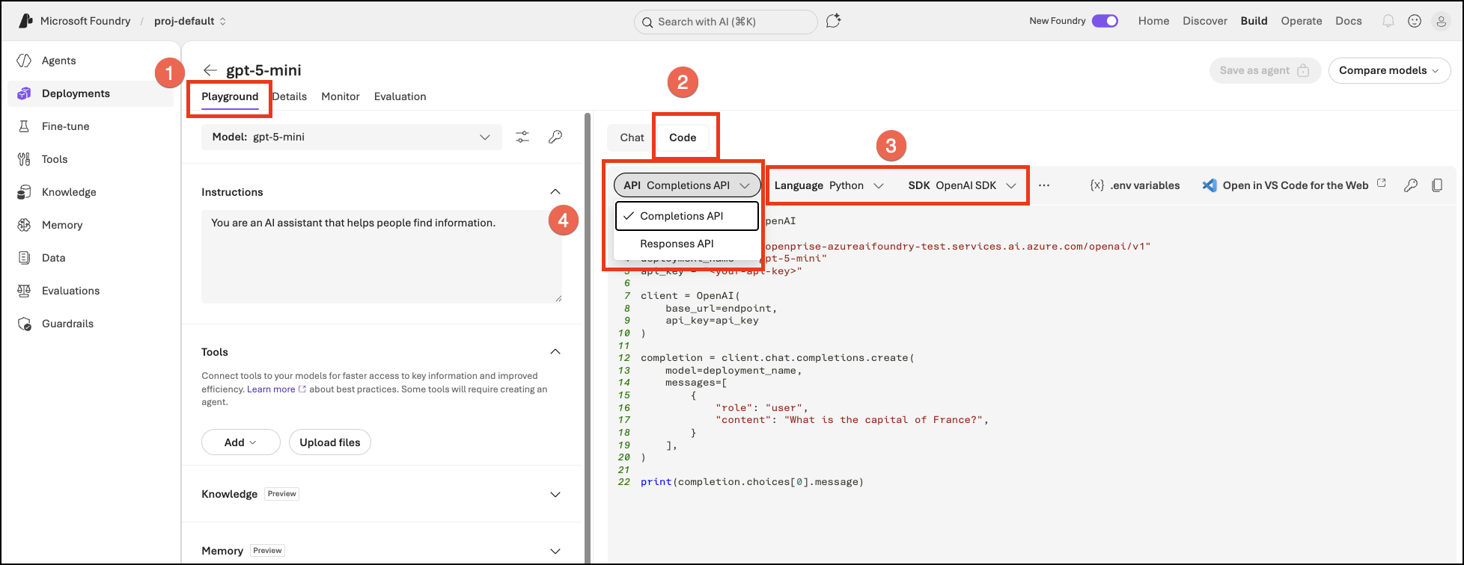Image resolution: width=1464 pixels, height=565 pixels.
Task: Go to Operate in top navigation
Action: (x=1302, y=21)
